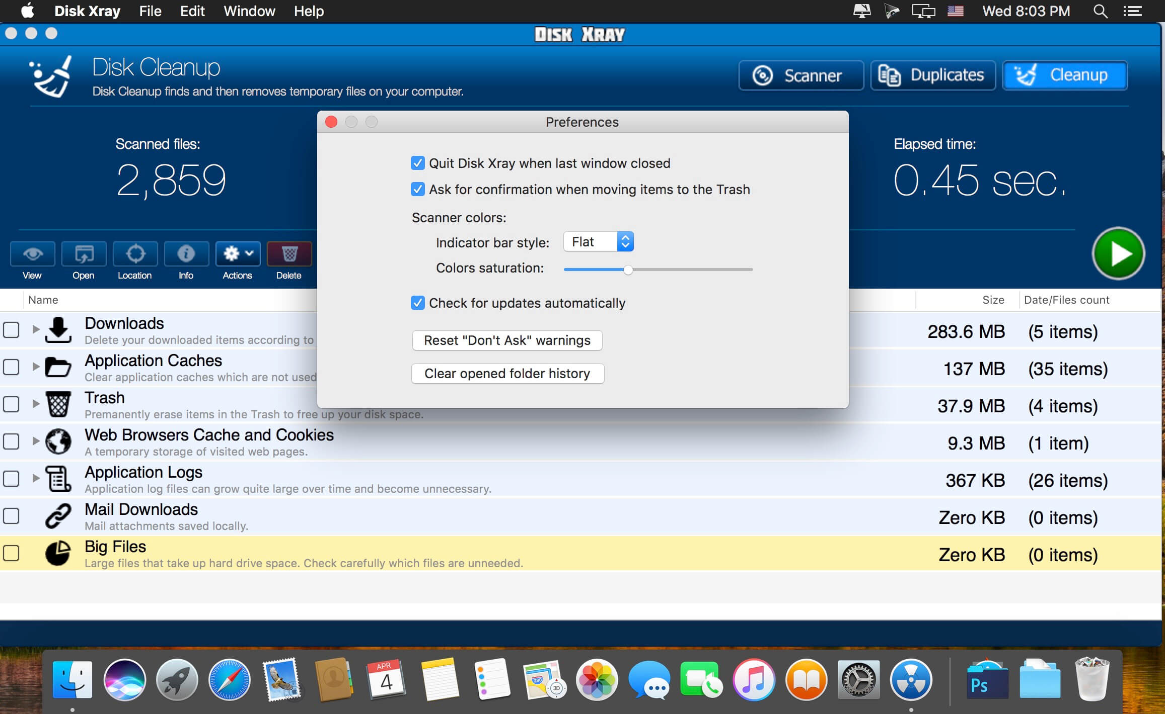Switch to the Duplicates mode
The height and width of the screenshot is (714, 1165).
[x=933, y=75]
